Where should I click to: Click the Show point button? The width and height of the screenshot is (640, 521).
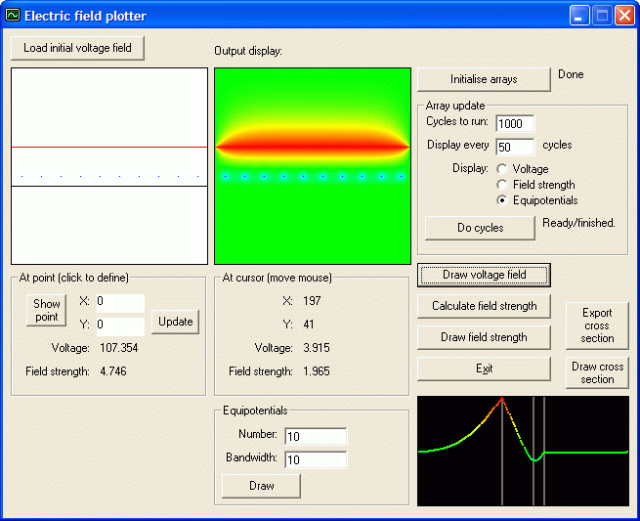46,310
